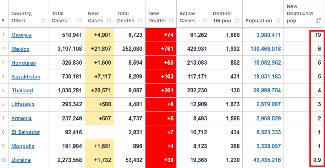Image resolution: width=325 pixels, height=168 pixels.
Task: Click Thailand's yellow +20,571 new cases cell
Action: (x=100, y=91)
